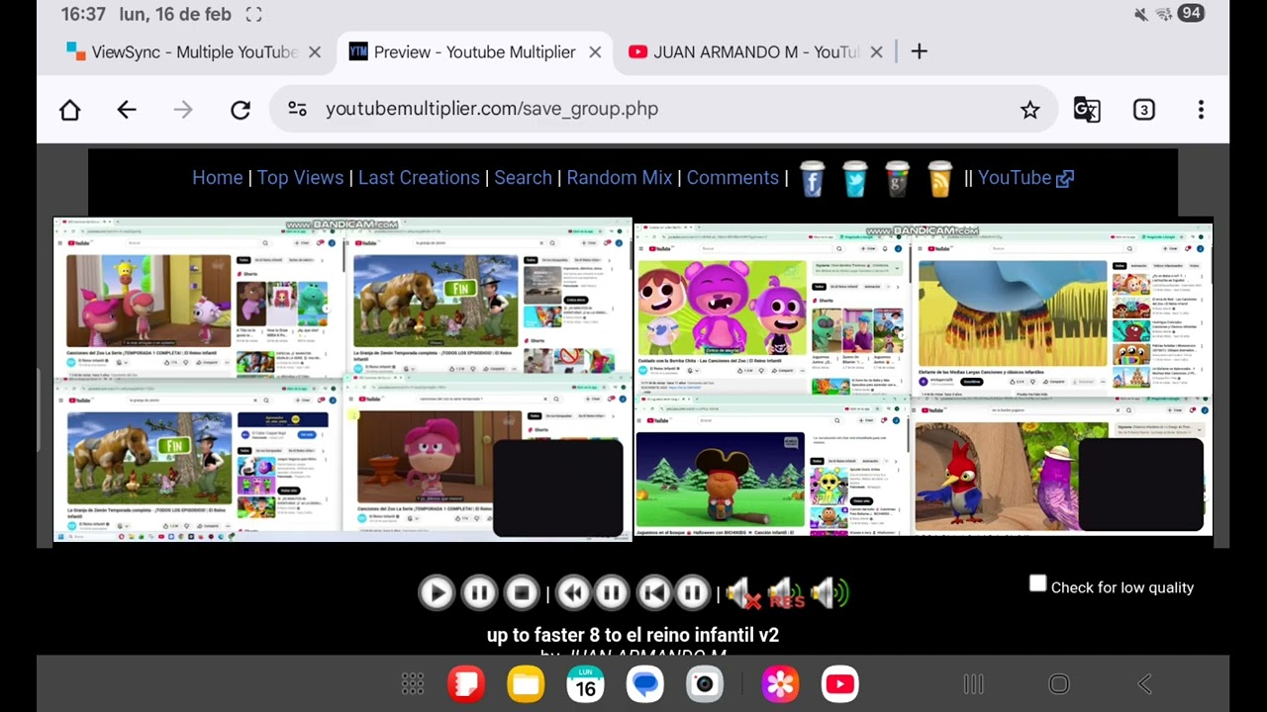This screenshot has height=712, width=1267.
Task: Open the Home link
Action: point(218,178)
